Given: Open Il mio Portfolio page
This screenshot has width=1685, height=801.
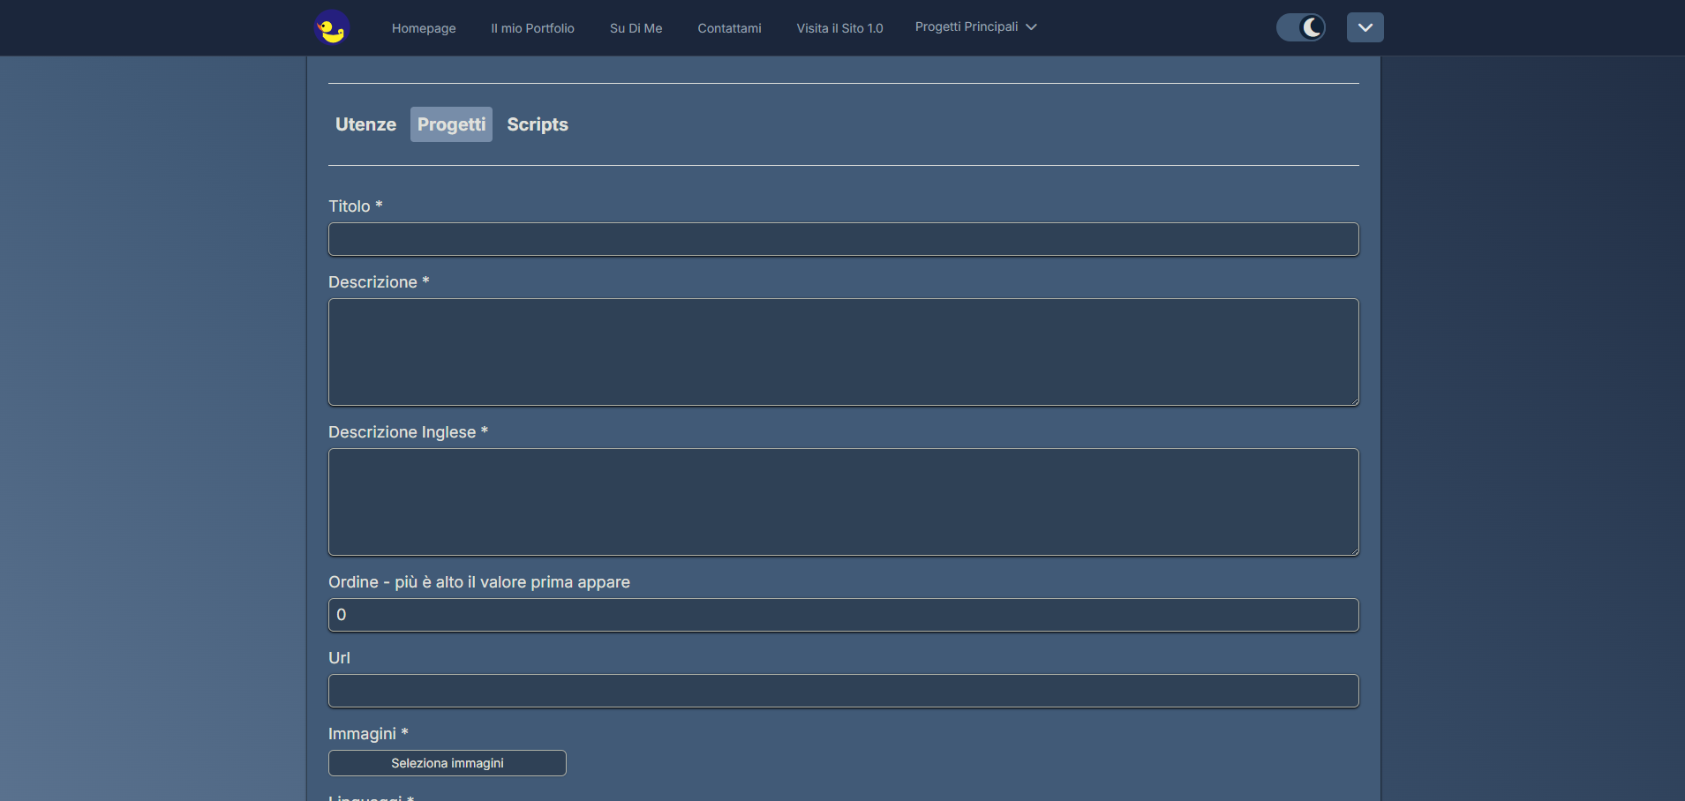Looking at the screenshot, I should pyautogui.click(x=532, y=28).
